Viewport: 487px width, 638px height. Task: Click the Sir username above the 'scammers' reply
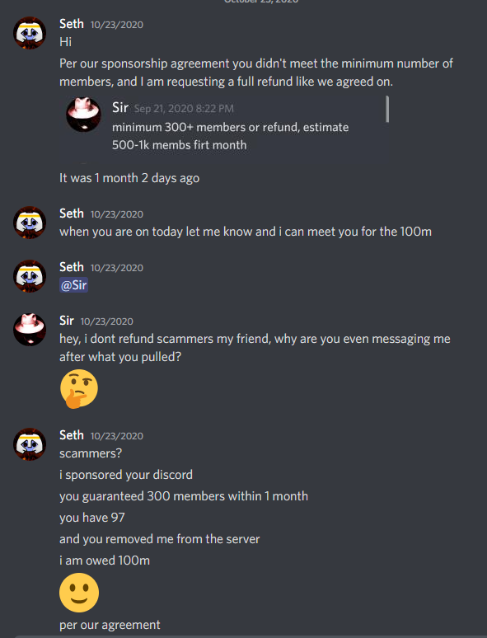pos(67,321)
